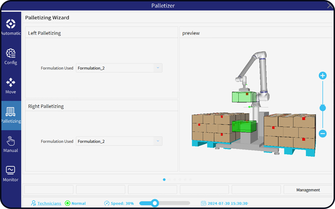Select the Move arrows icon

(11, 82)
